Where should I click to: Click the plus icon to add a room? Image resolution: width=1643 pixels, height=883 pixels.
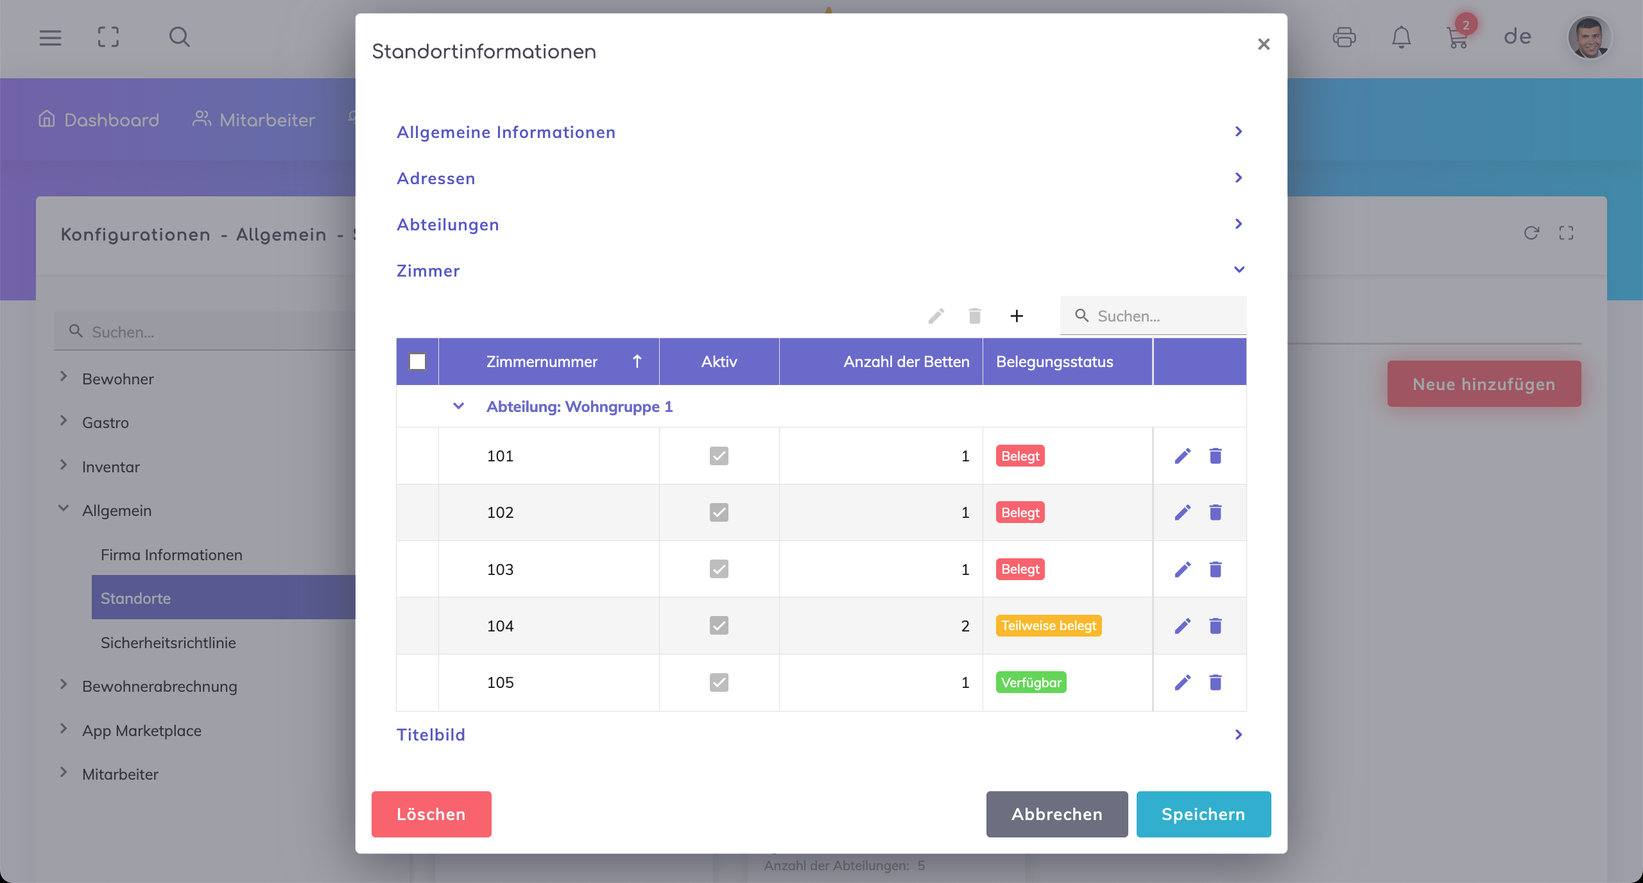(x=1017, y=316)
